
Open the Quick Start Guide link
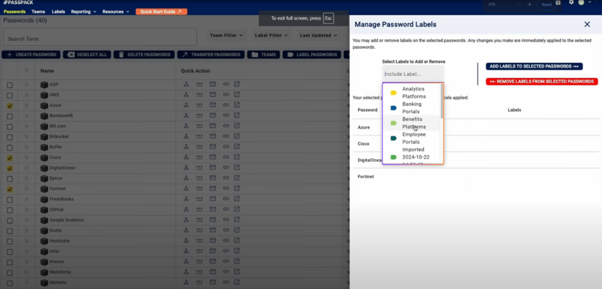161,12
